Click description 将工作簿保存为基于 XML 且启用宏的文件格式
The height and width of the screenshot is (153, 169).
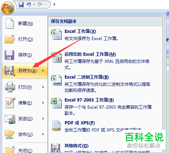click(x=107, y=64)
